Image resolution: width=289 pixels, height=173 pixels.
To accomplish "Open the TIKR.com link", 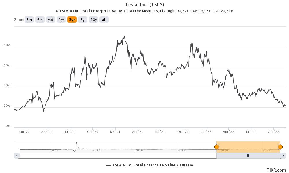I will 276,170.
